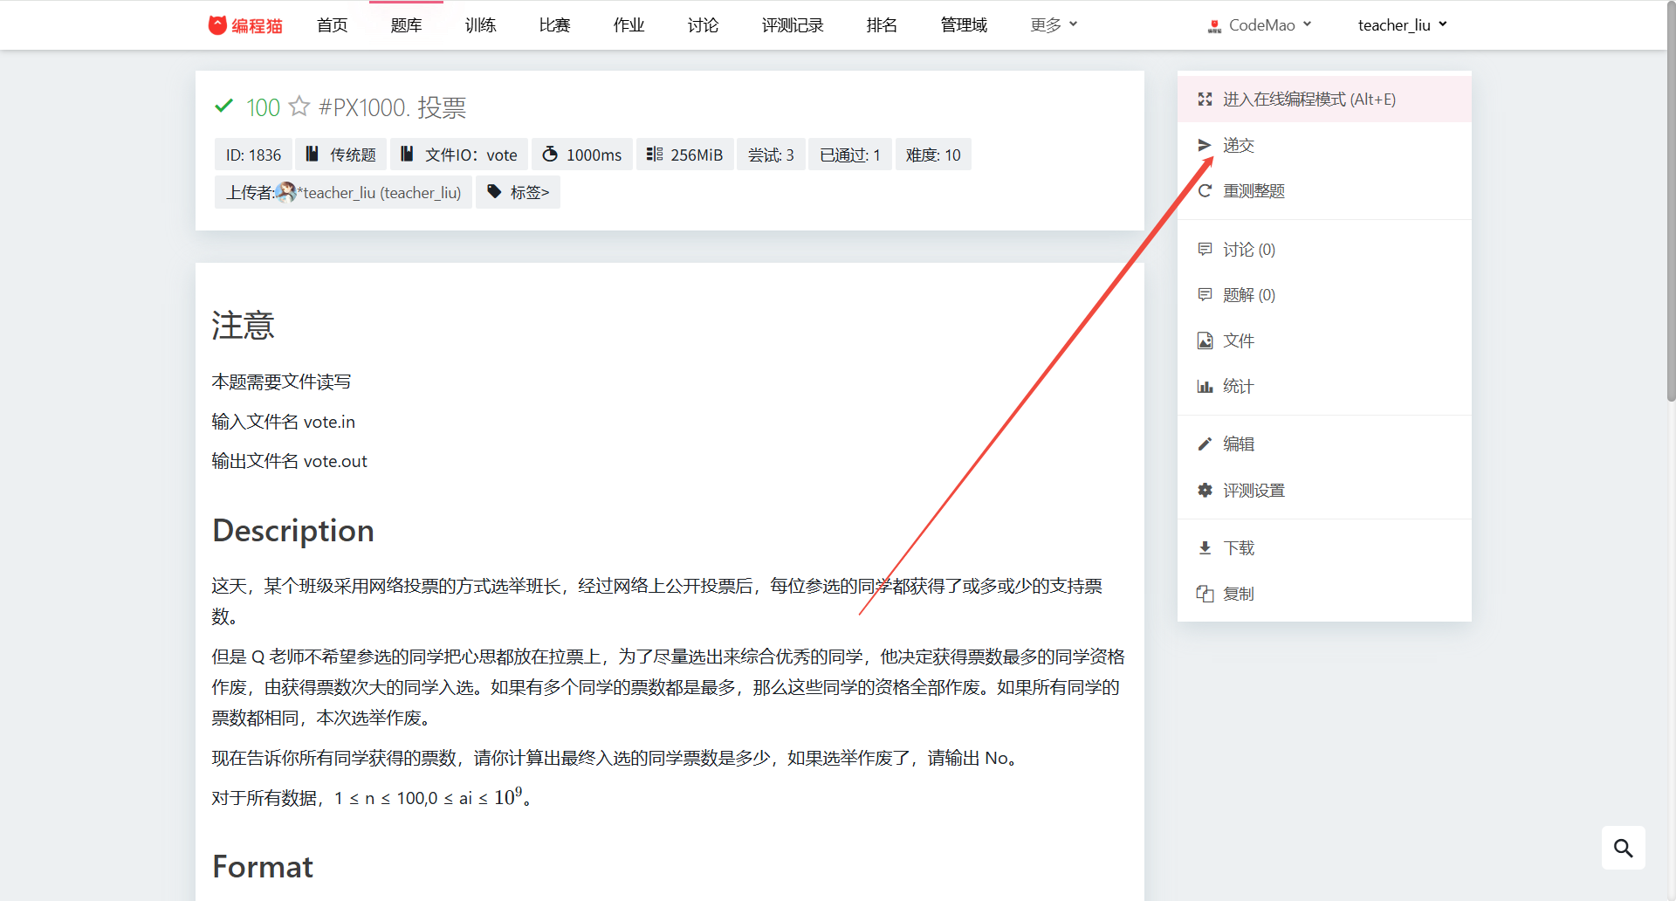Open 题解 (0) solutions link
Viewport: 1676px width, 901px height.
(x=1248, y=295)
